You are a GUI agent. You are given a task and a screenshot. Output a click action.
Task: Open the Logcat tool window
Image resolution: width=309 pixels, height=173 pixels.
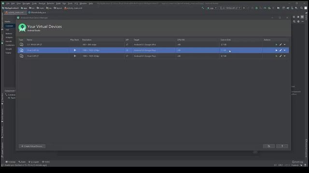34,162
